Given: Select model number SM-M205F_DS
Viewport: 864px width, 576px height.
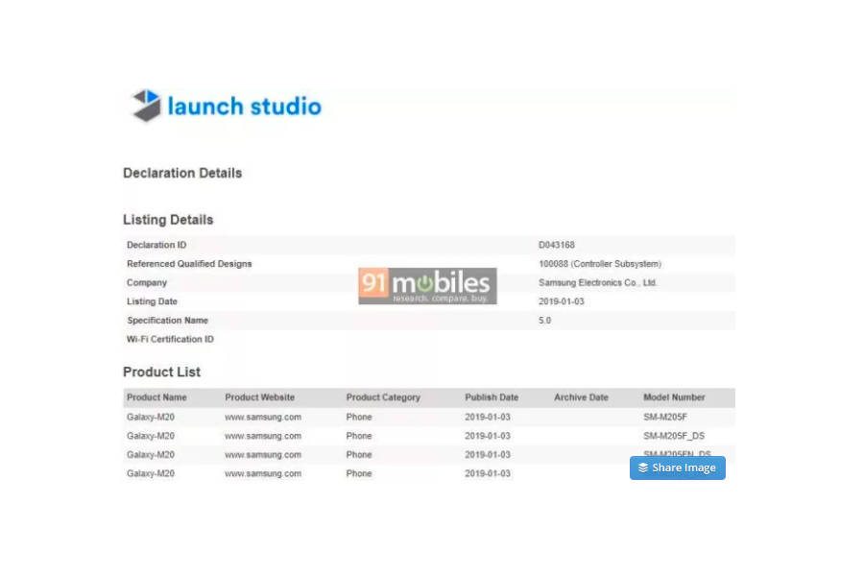Looking at the screenshot, I should click(x=674, y=436).
